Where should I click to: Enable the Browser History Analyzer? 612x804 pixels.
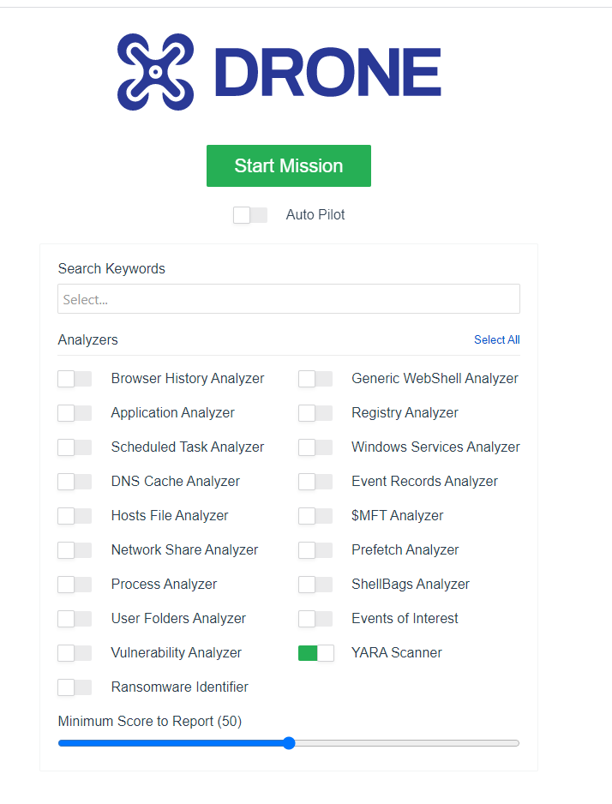pyautogui.click(x=75, y=378)
